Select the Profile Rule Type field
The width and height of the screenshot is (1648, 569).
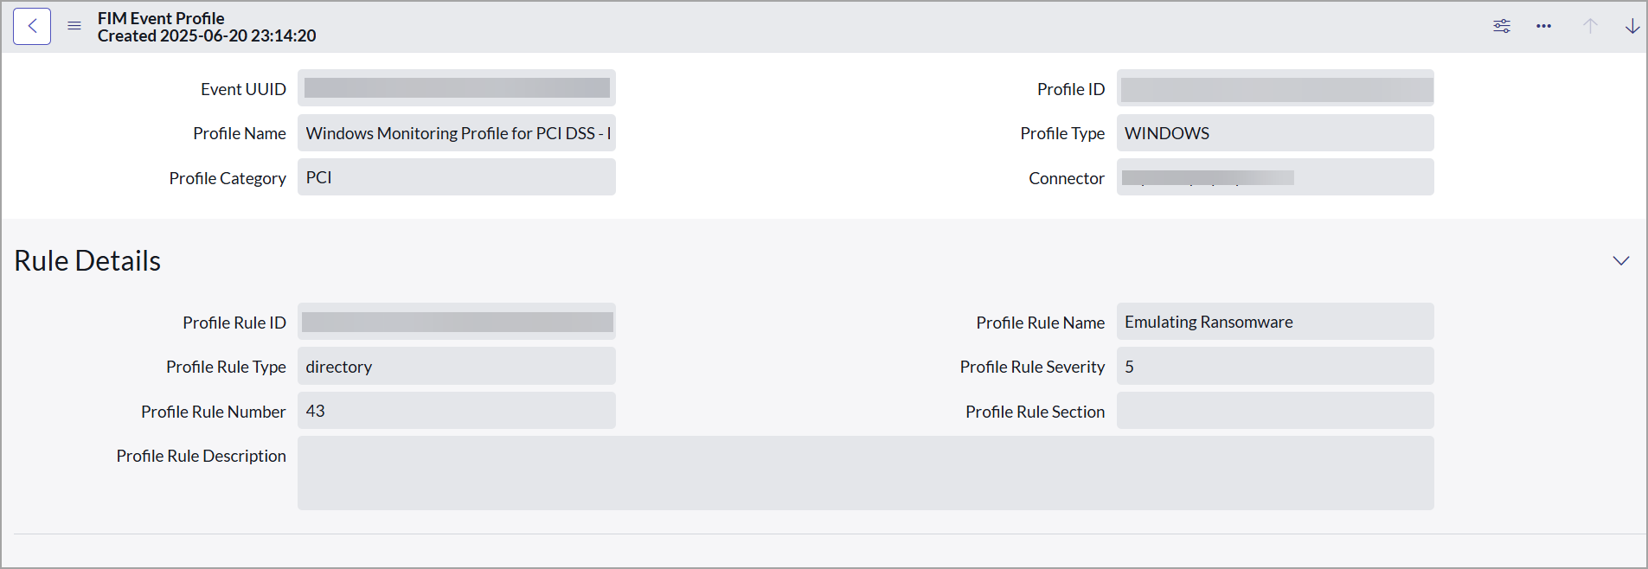[x=456, y=367]
